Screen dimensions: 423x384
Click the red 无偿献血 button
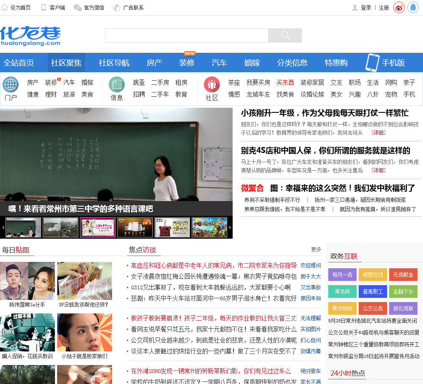[403, 275]
